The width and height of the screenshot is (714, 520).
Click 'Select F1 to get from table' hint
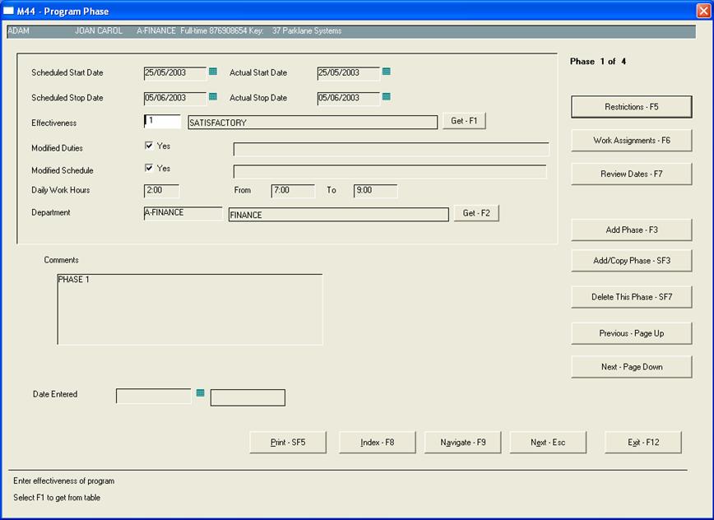point(57,498)
